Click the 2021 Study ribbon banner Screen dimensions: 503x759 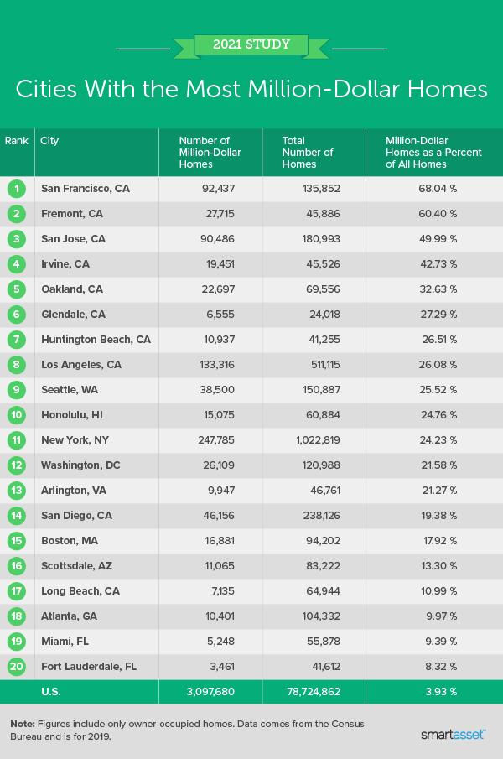coord(251,45)
